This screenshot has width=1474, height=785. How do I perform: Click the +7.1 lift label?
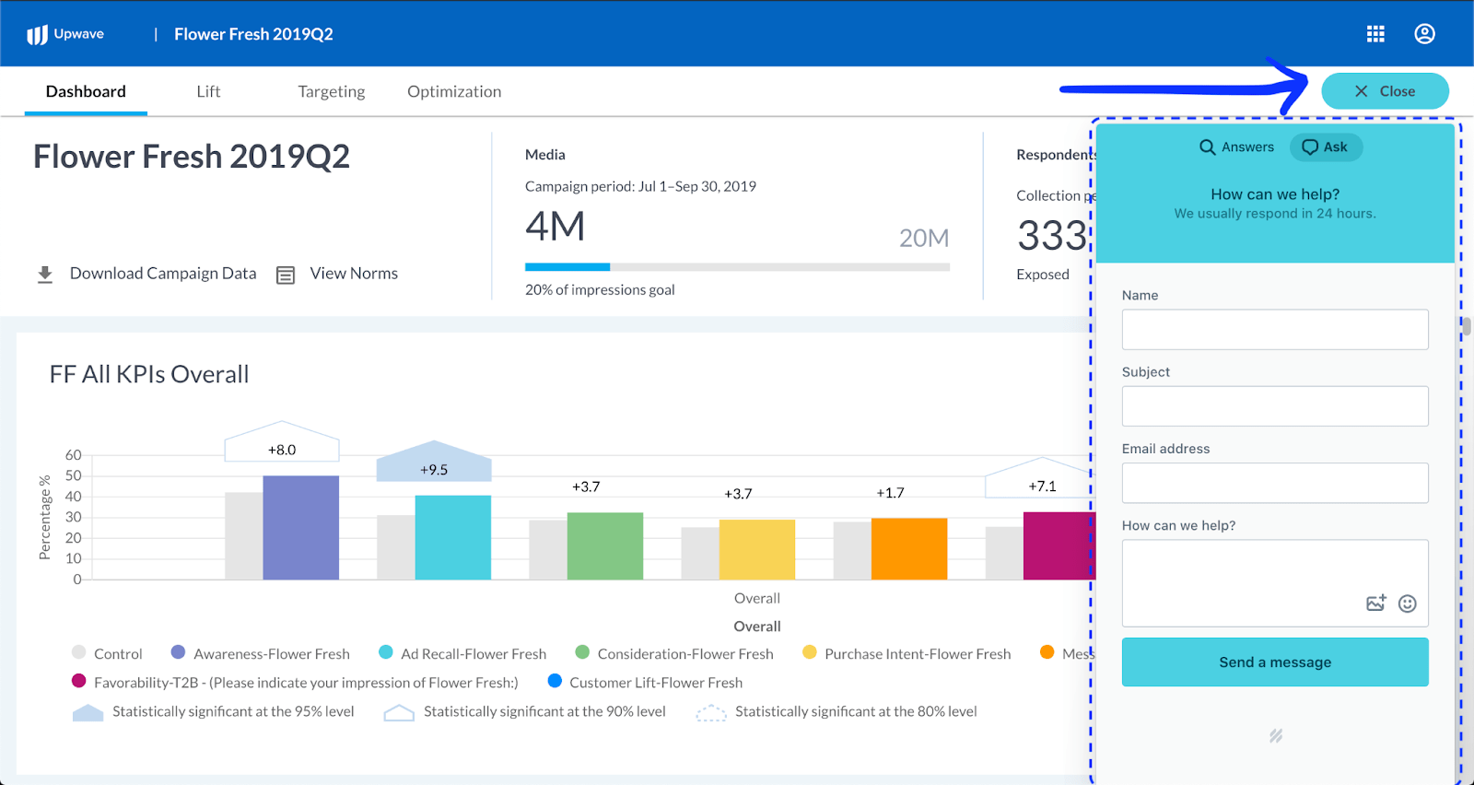pyautogui.click(x=1043, y=486)
